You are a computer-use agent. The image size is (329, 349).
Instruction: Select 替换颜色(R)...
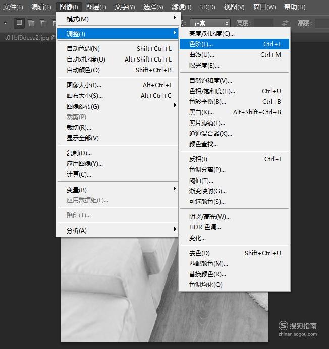coord(234,274)
